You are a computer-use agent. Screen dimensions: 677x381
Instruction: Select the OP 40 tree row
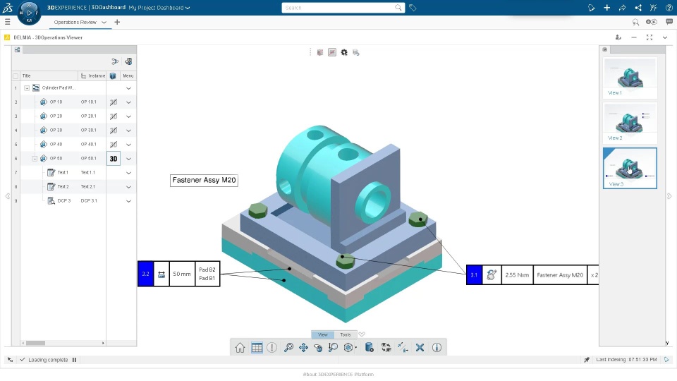click(74, 144)
